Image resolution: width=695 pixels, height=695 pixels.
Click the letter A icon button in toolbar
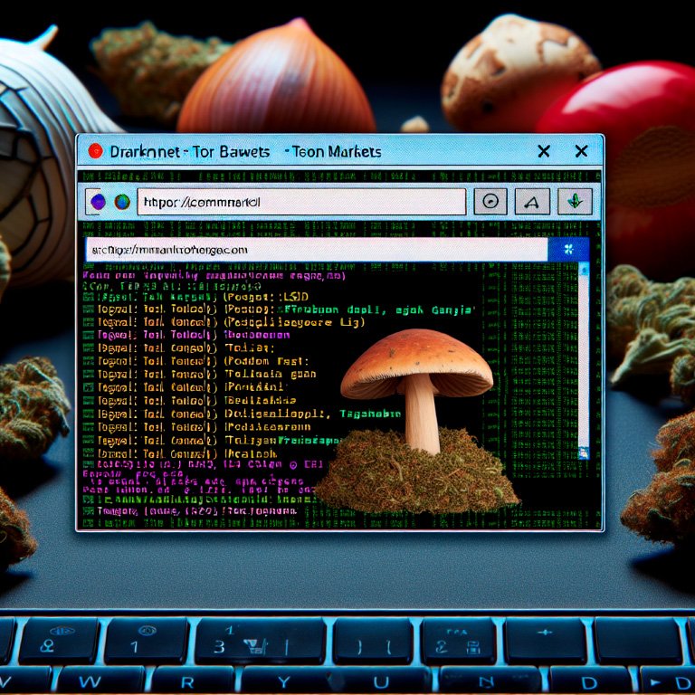(532, 202)
